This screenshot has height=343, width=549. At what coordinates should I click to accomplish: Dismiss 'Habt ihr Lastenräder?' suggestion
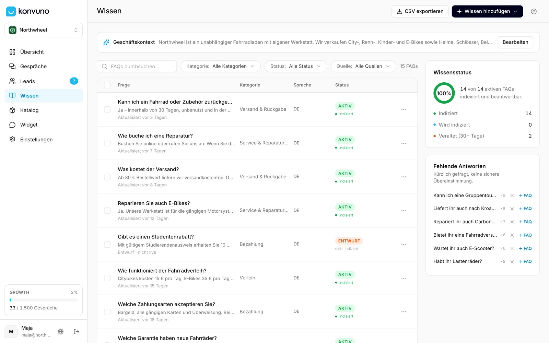coord(512,262)
